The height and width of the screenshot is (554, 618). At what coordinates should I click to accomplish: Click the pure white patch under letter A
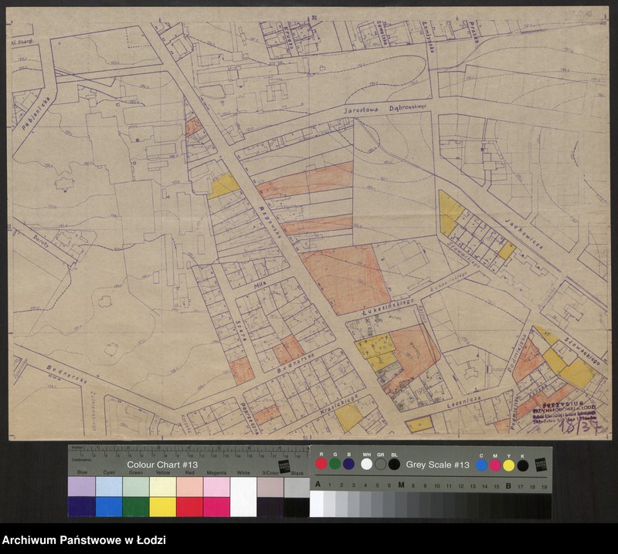317,504
